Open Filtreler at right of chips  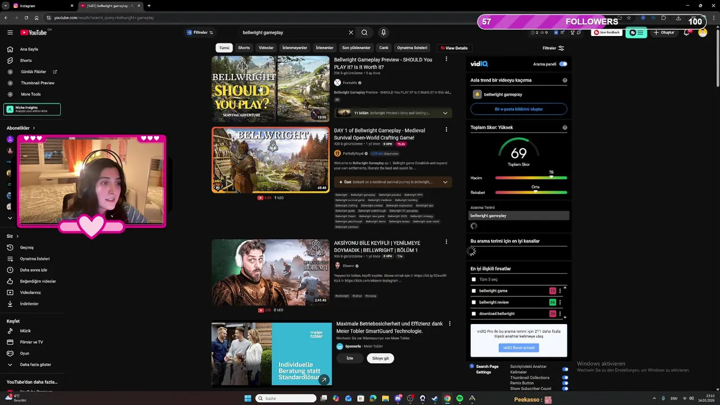(553, 48)
